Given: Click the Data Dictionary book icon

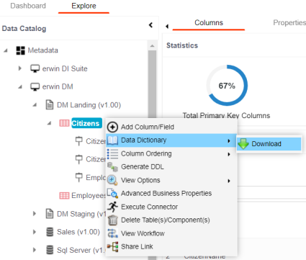Looking at the screenshot, I should click(112, 140).
